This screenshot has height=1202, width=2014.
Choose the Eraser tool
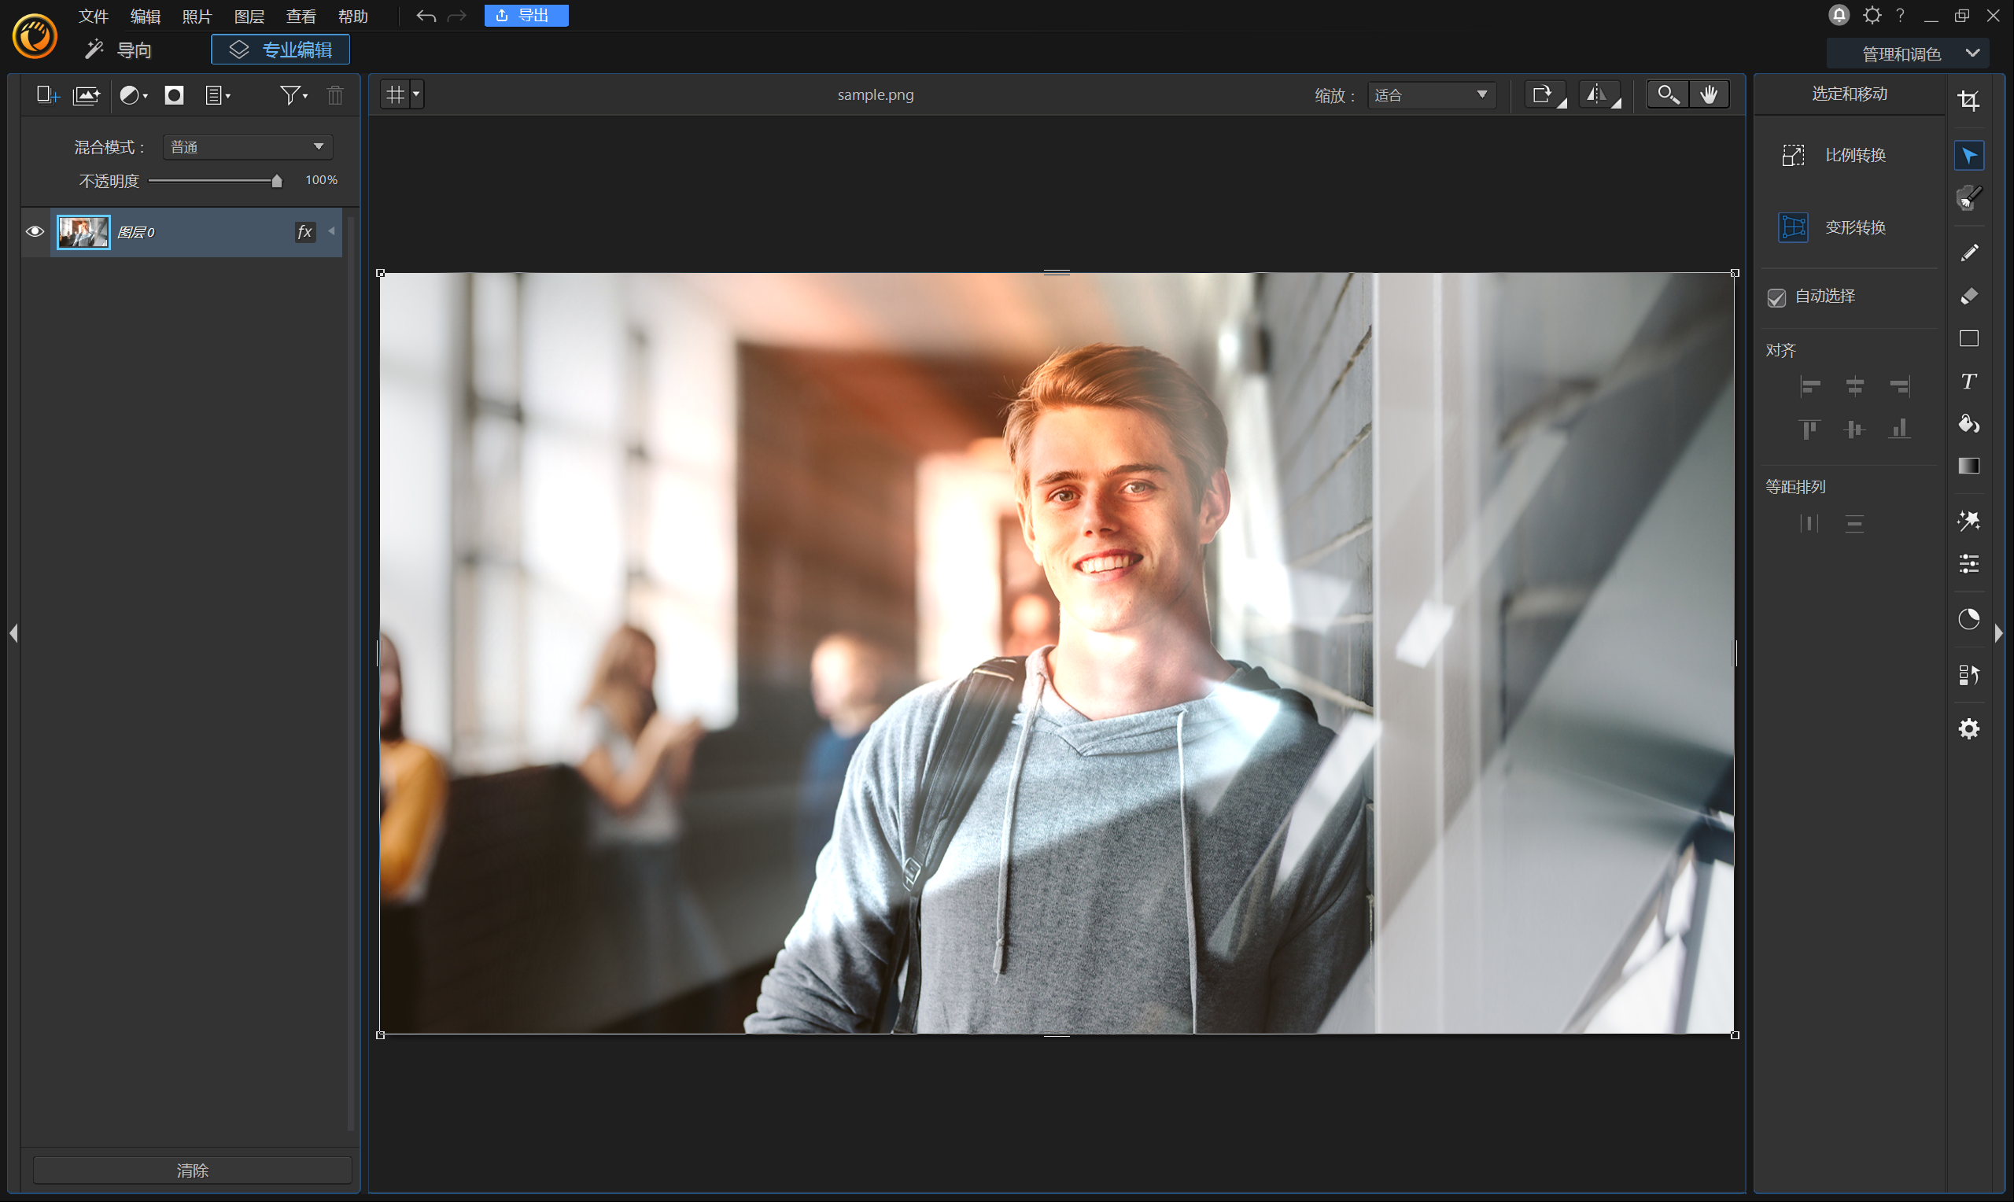[x=1968, y=296]
